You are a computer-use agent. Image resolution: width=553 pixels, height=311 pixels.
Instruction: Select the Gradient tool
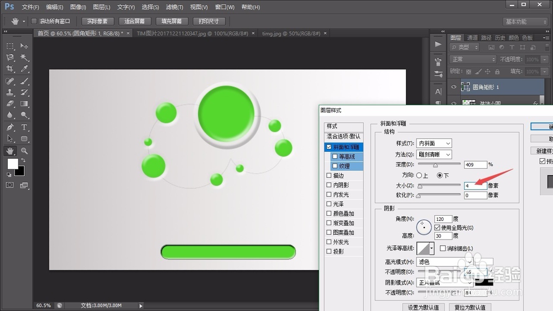pos(24,103)
